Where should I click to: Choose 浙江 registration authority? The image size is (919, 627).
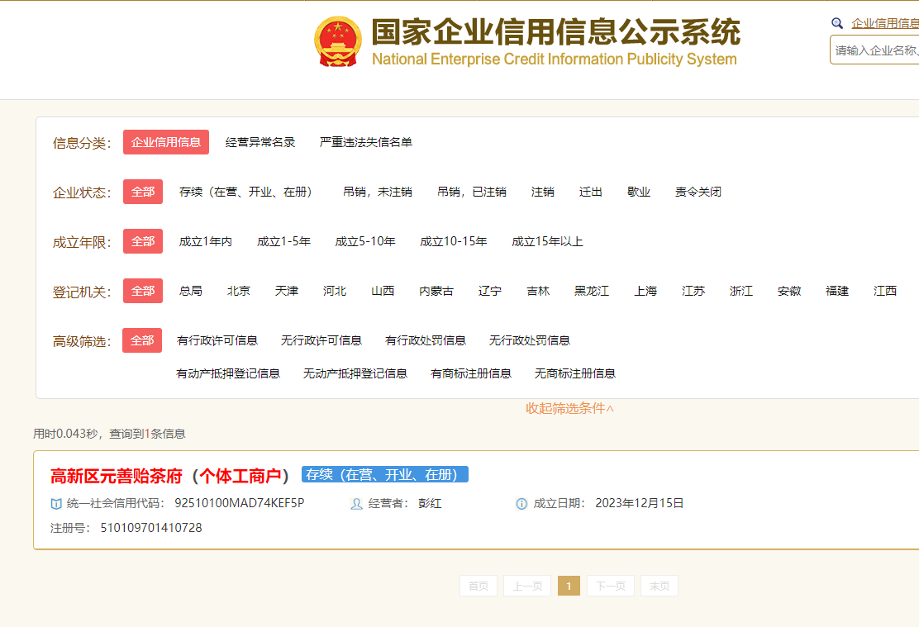741,291
